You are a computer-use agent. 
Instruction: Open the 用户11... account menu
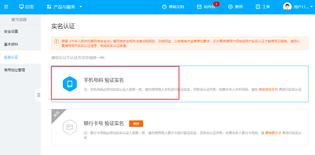pyautogui.click(x=301, y=7)
